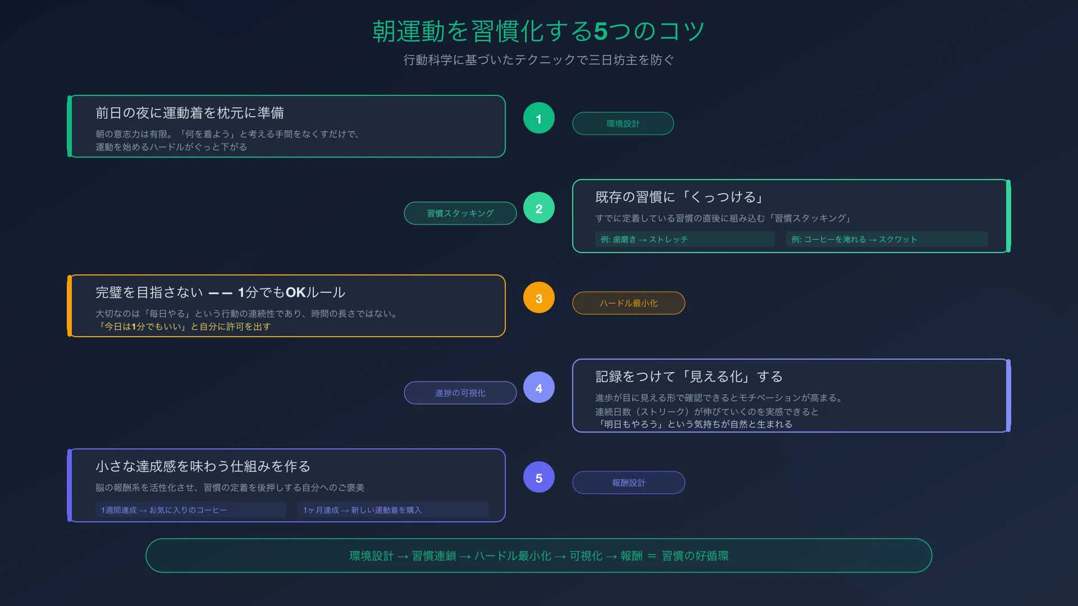The height and width of the screenshot is (606, 1078).
Task: Click the 進捗の可視化 tag pill
Action: [460, 393]
